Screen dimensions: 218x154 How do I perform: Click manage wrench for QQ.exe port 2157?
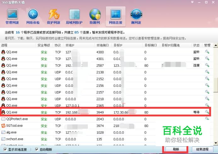pyautogui.click(x=207, y=92)
